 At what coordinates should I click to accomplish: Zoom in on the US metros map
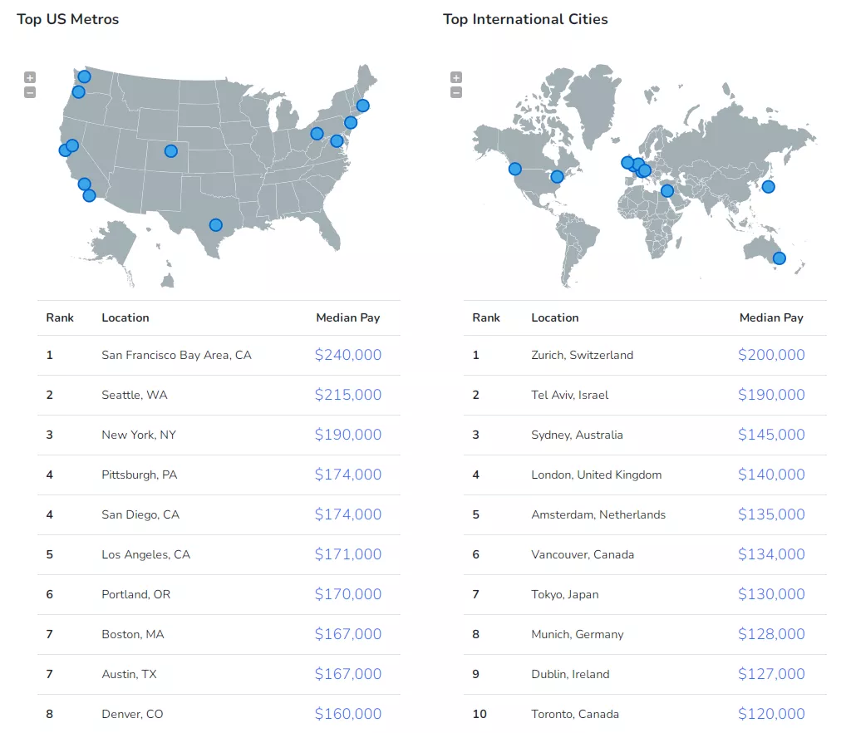30,77
